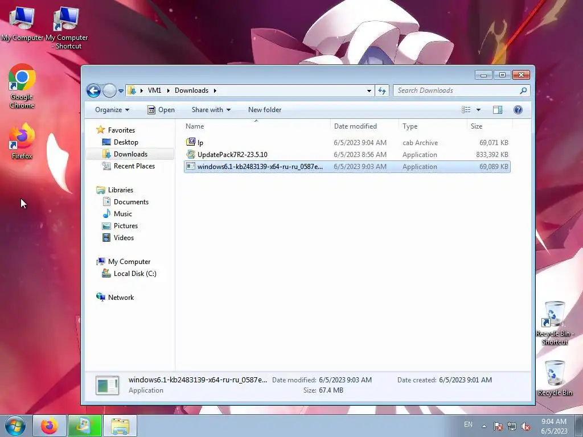Screen dimensions: 583x437
Task: Select the windows6.1-kb2483139 file icon
Action: (x=191, y=166)
